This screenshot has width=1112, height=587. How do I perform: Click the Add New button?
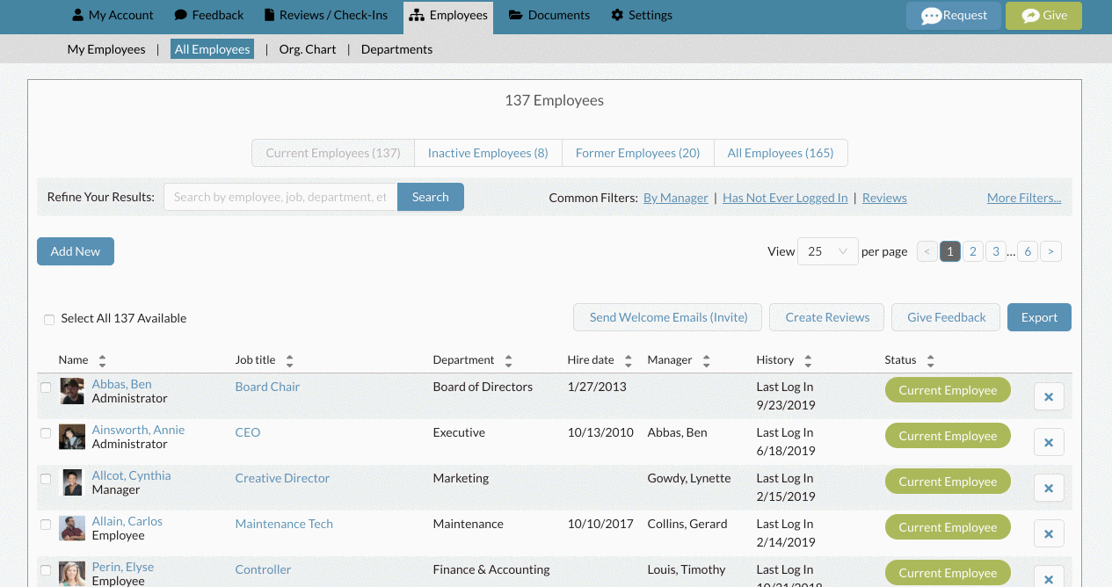(76, 251)
